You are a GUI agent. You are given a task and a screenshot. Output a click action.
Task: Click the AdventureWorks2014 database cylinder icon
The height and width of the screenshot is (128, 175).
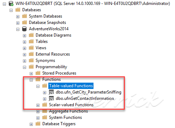coord(24,29)
